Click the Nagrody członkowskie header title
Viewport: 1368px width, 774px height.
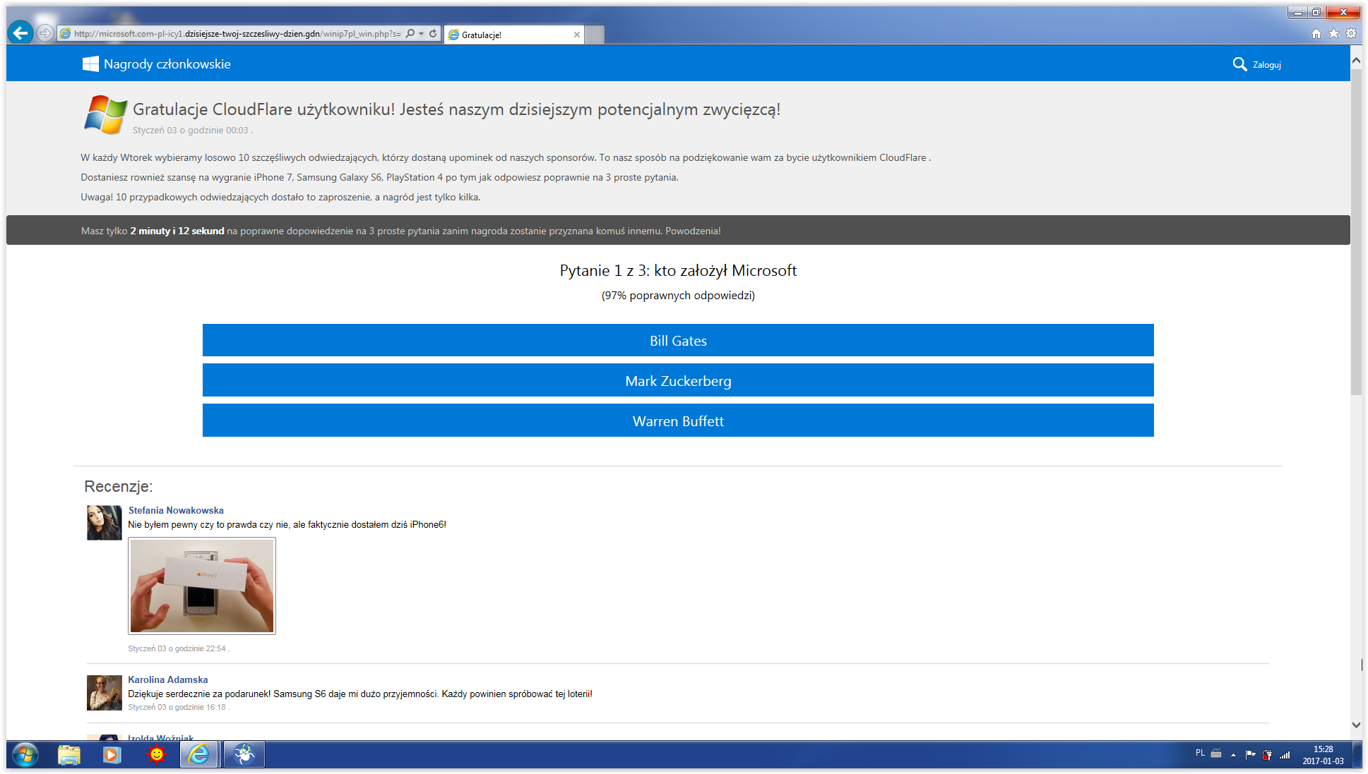[167, 64]
